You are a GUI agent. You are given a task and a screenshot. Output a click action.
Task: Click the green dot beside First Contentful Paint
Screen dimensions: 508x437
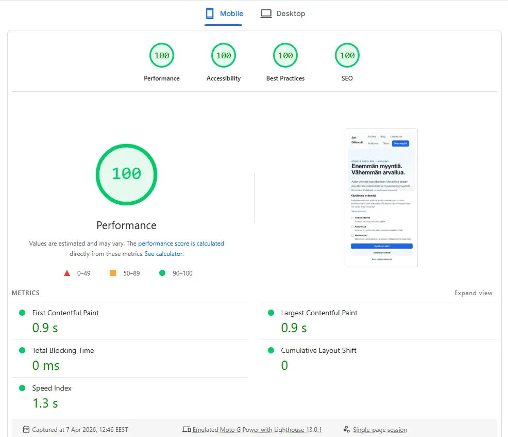click(21, 312)
